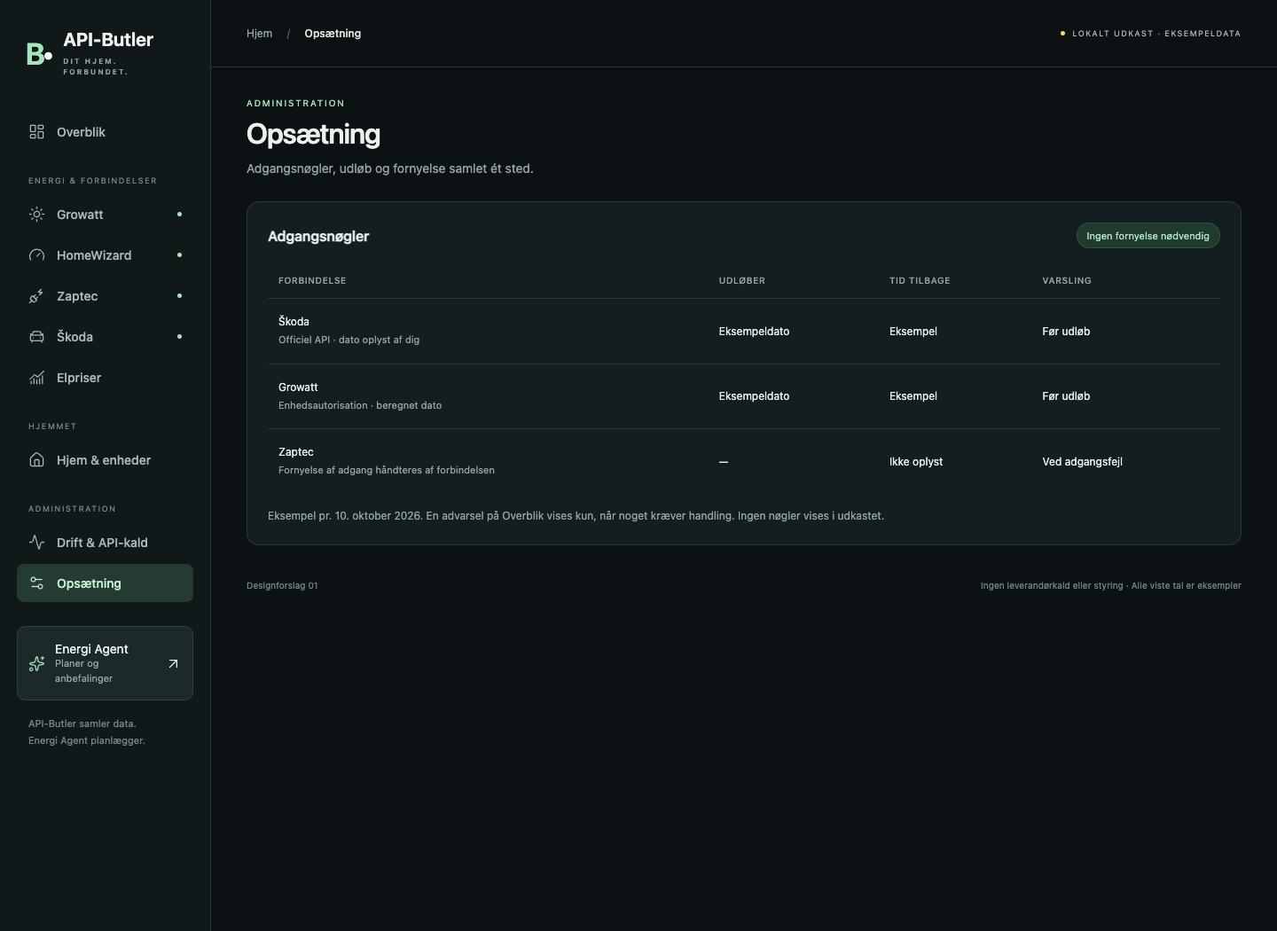Click the API-Butler green B logo
1277x931 pixels.
point(39,53)
